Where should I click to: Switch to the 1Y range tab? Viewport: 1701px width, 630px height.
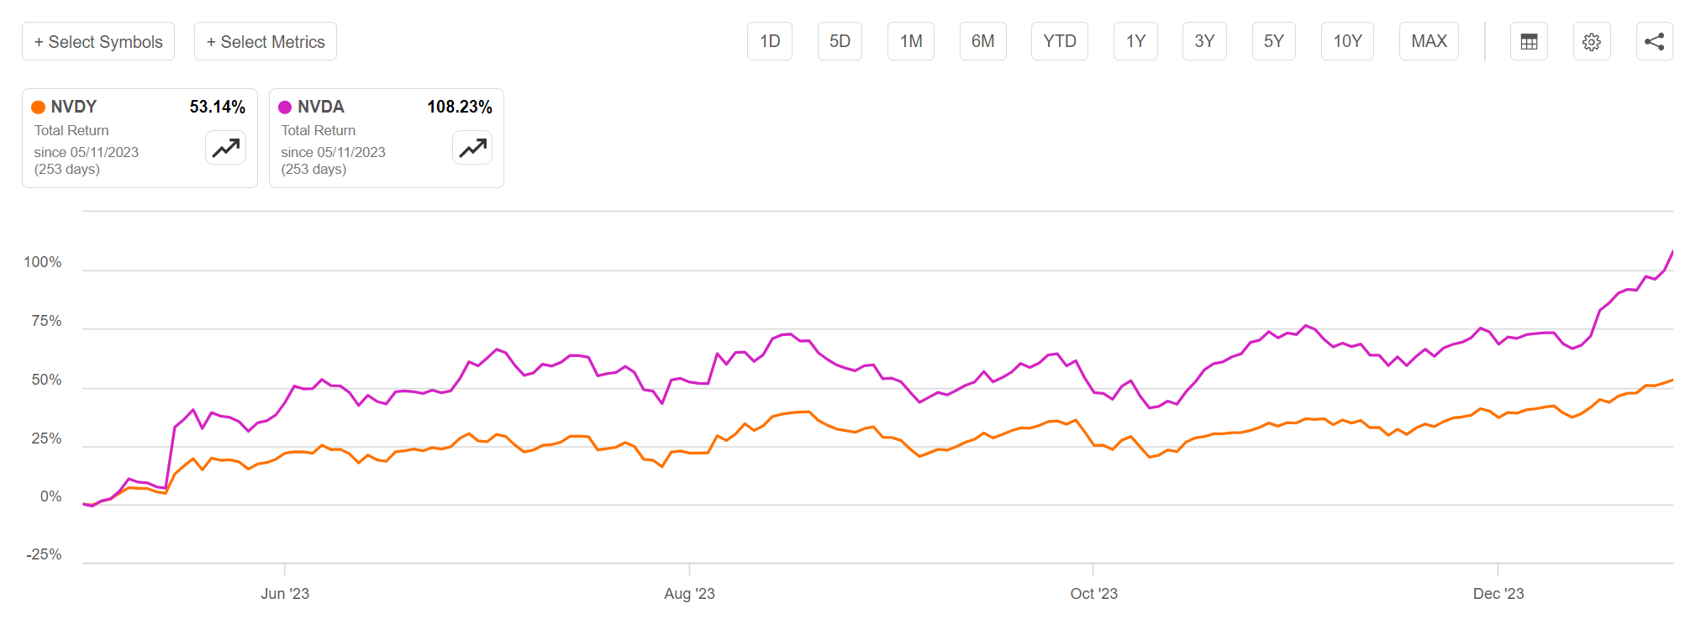(1135, 40)
